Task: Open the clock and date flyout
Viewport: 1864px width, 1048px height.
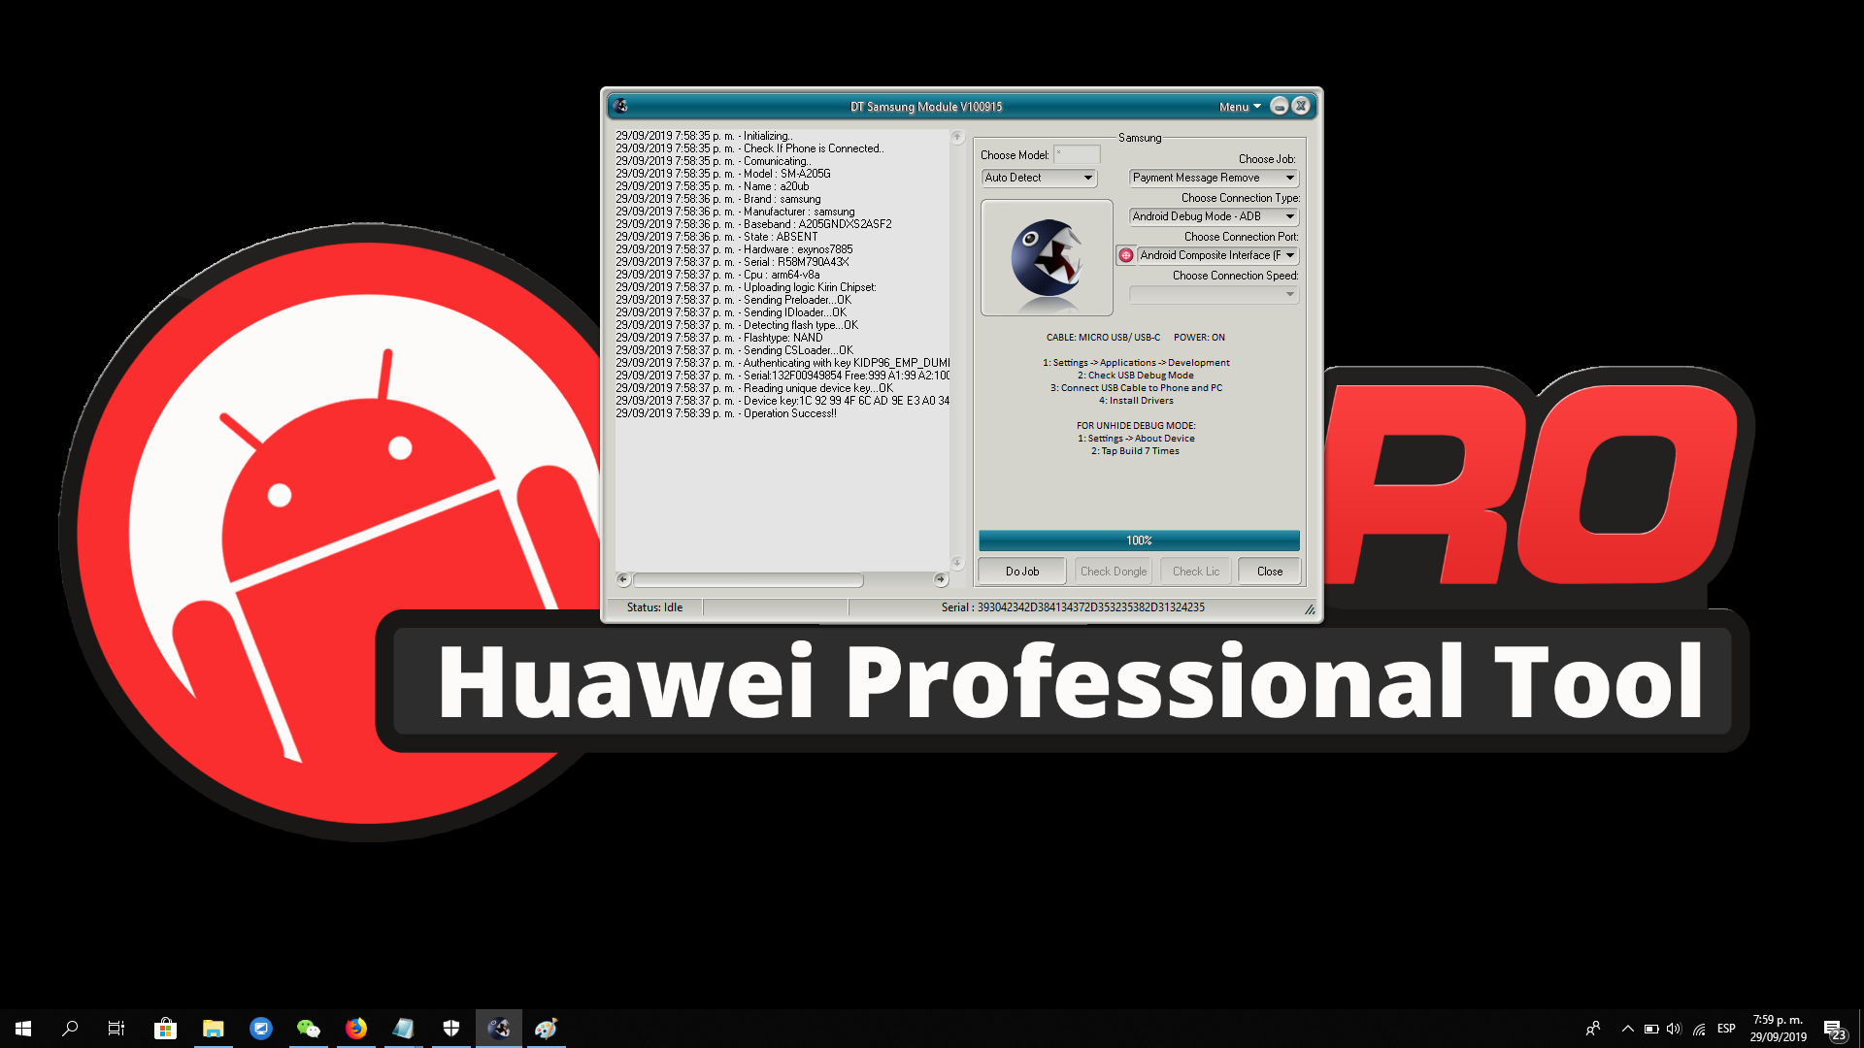Action: click(x=1778, y=1029)
